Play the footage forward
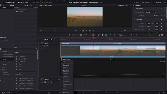 pyautogui.click(x=87, y=31)
